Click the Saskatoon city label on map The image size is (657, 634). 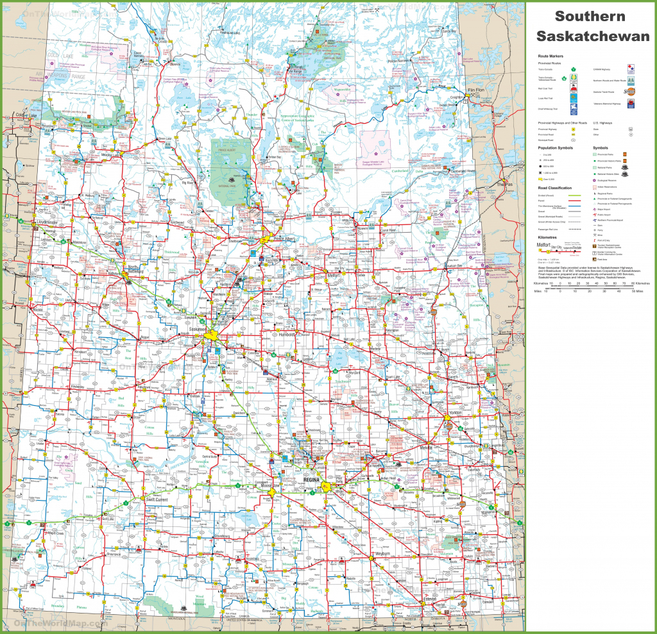click(196, 330)
